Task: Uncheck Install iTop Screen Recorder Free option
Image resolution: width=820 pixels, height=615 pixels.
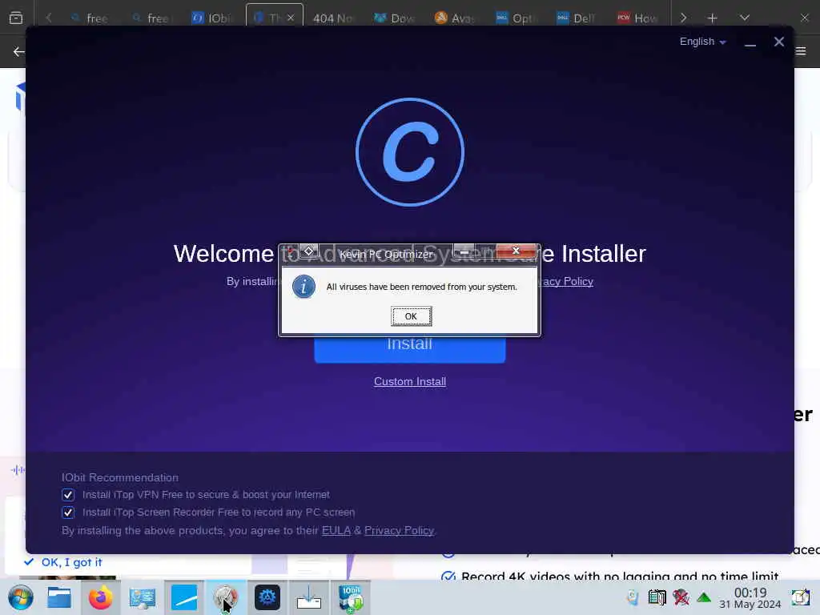Action: point(68,512)
